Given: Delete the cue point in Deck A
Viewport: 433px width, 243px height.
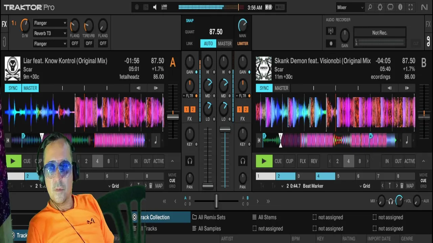Looking at the screenshot, I should pos(151,186).
